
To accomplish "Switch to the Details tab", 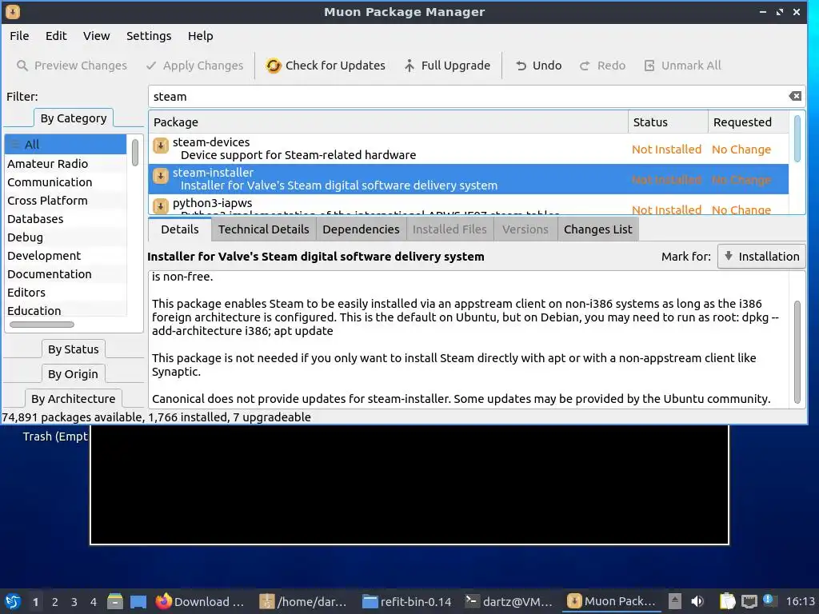I will [x=180, y=229].
